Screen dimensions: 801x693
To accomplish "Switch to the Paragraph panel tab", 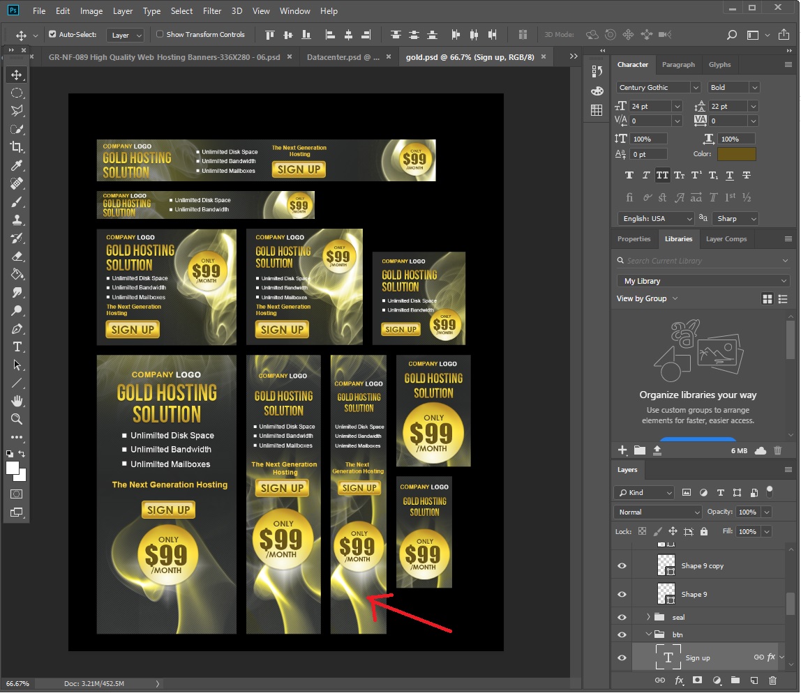I will pos(678,65).
